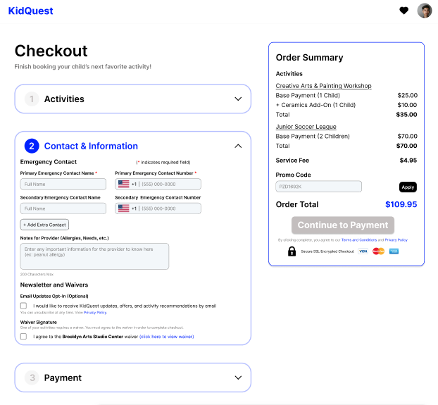Image resolution: width=438 pixels, height=405 pixels.
Task: Select primary contact US flag country code
Action: (123, 184)
